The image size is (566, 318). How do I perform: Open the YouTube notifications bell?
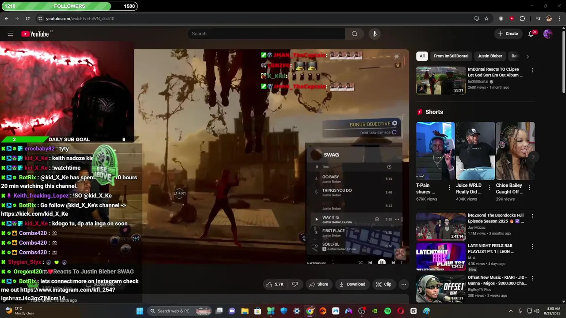532,34
